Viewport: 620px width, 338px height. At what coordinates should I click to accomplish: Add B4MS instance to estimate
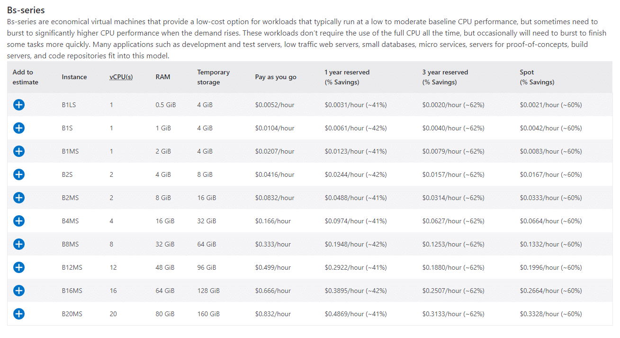19,221
